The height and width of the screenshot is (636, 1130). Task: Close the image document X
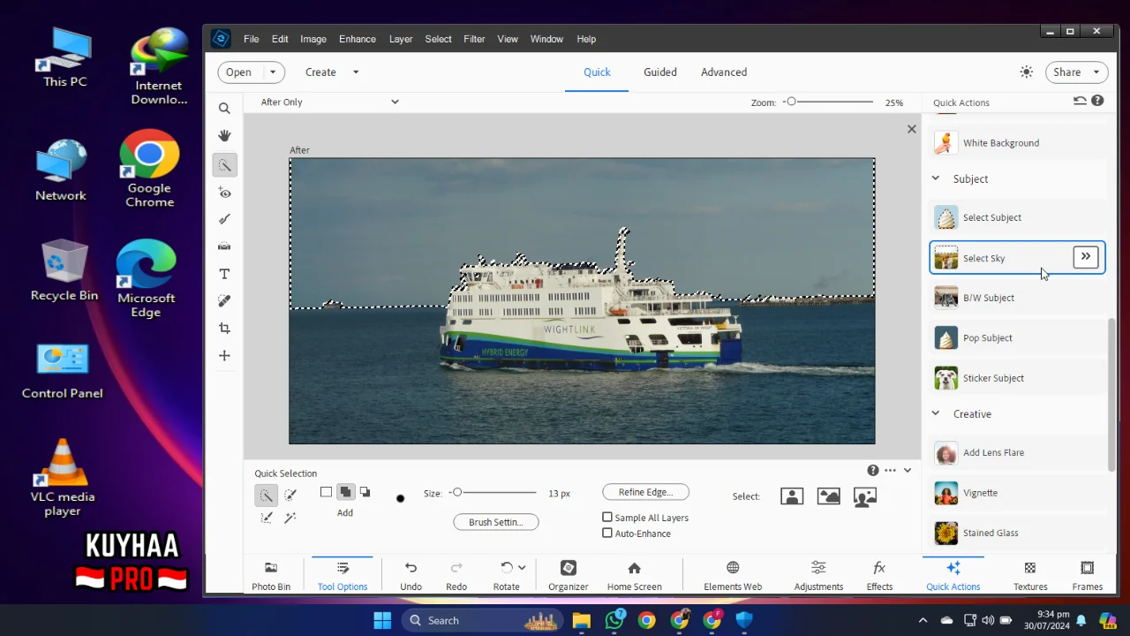pyautogui.click(x=912, y=129)
